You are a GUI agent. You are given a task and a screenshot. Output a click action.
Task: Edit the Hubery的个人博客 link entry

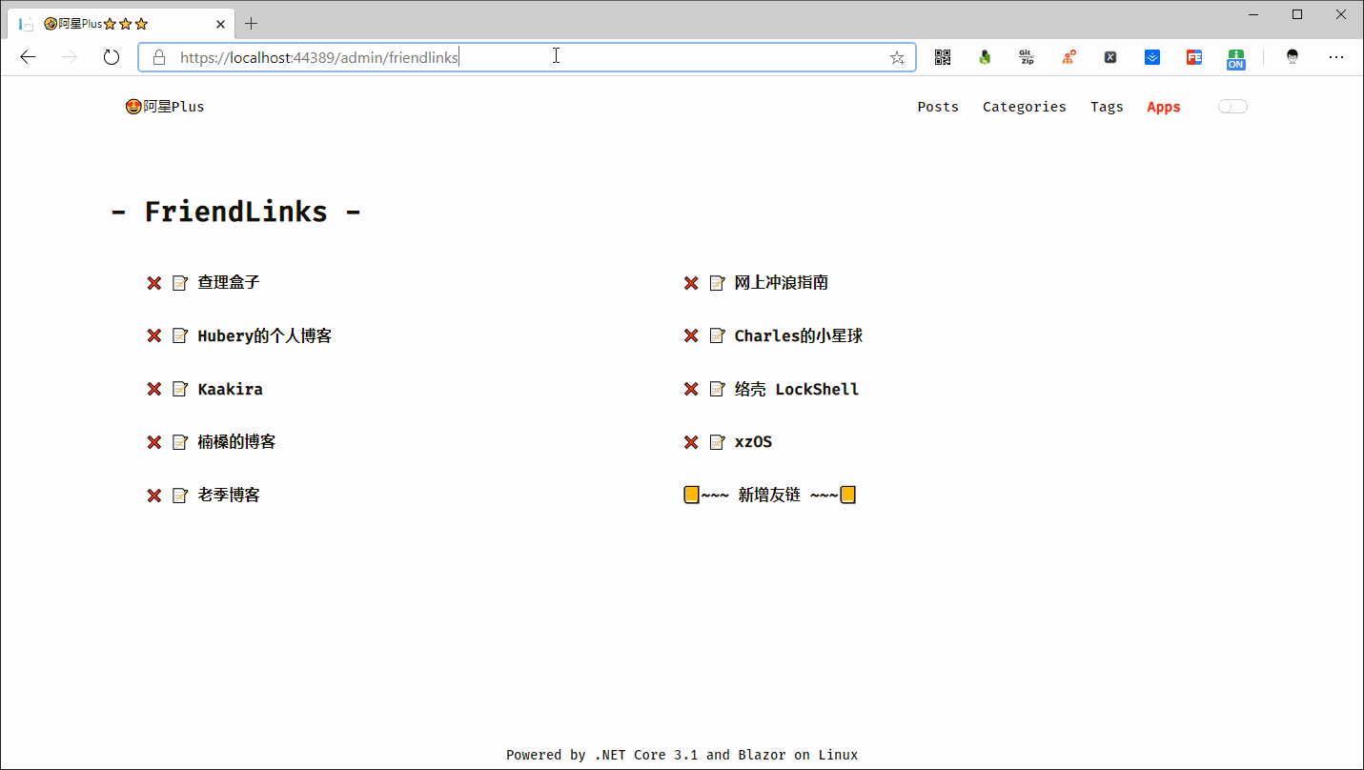pyautogui.click(x=179, y=336)
